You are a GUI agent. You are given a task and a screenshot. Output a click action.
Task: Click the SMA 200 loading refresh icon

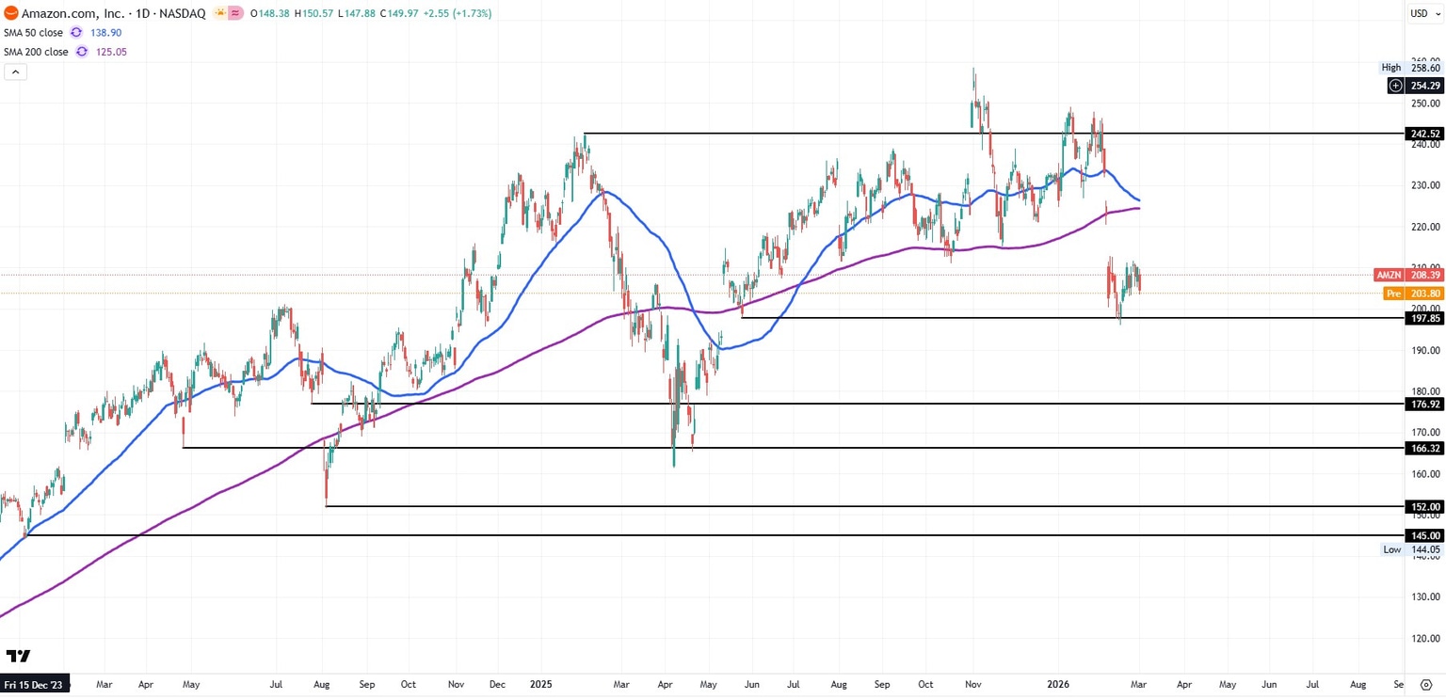[82, 52]
